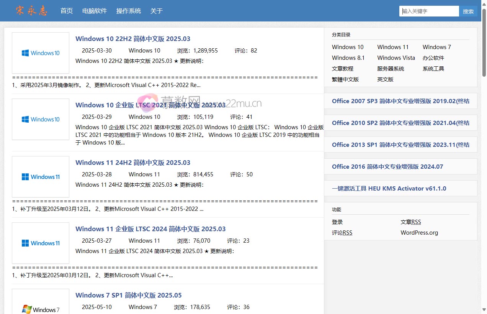Screen dimensions: 487x314
Task: Click the 登录 link under 功能
Action: coord(337,222)
